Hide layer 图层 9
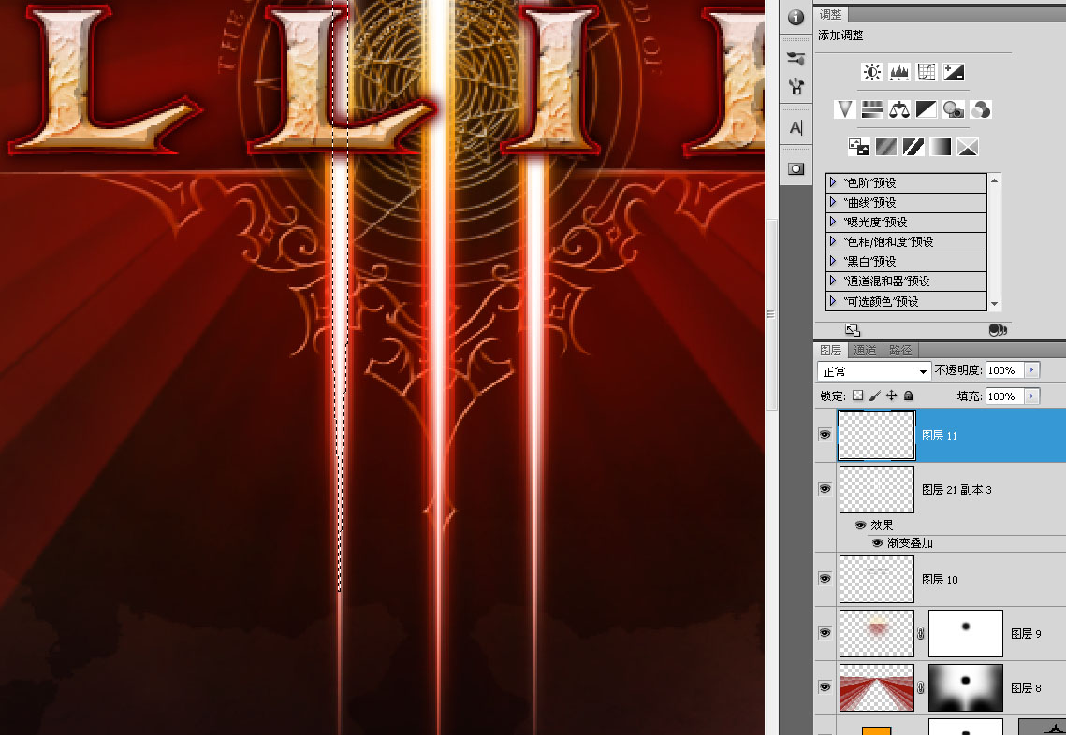This screenshot has height=735, width=1066. [825, 633]
